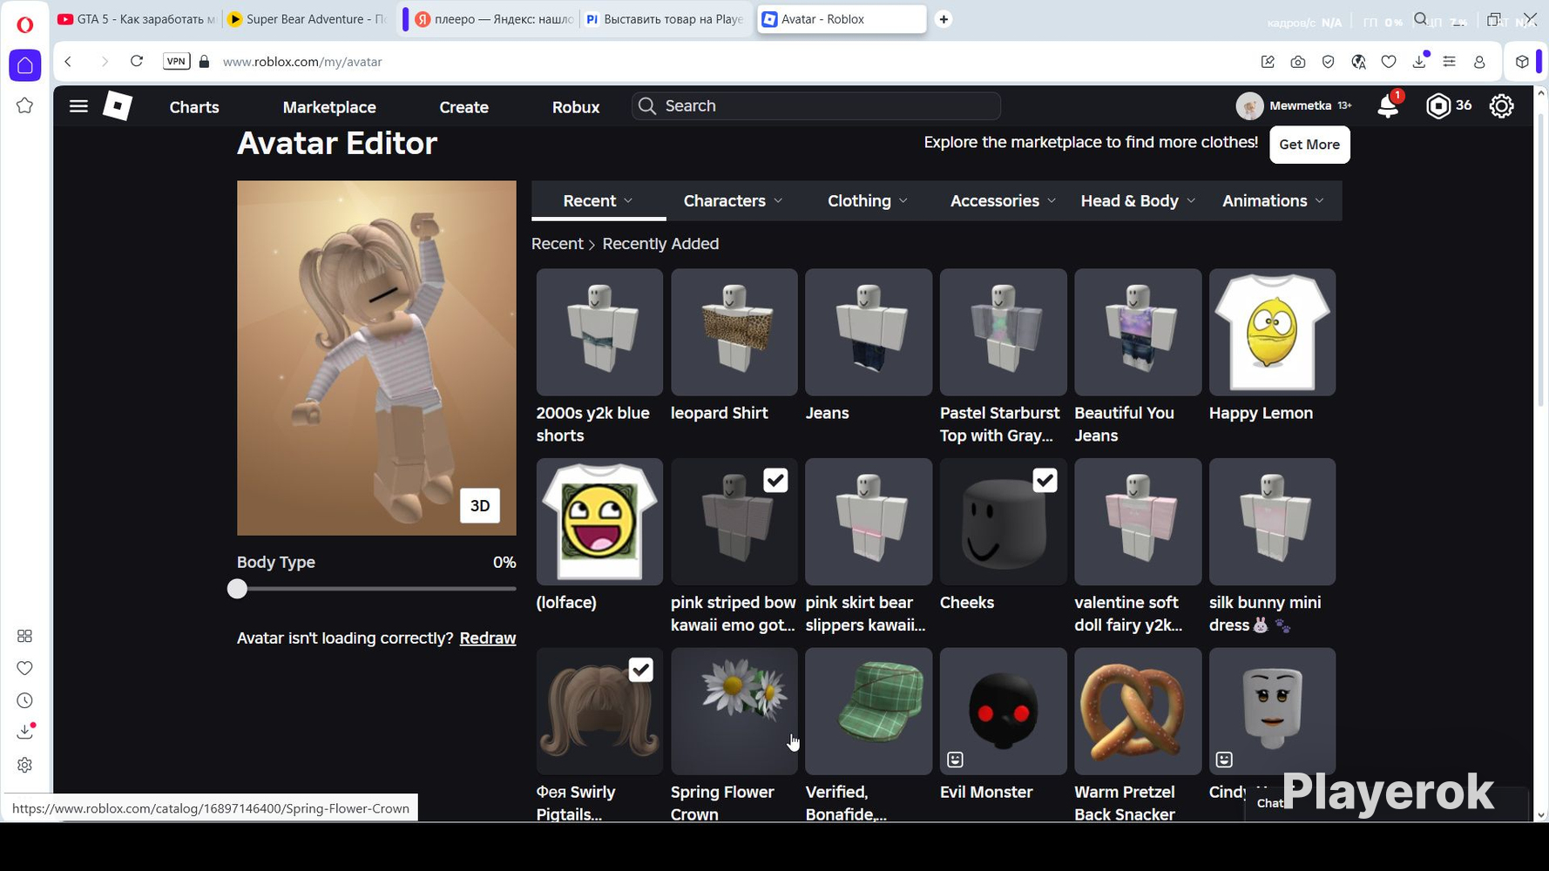The width and height of the screenshot is (1549, 871).
Task: Expand the Characters category dropdown
Action: (x=734, y=201)
